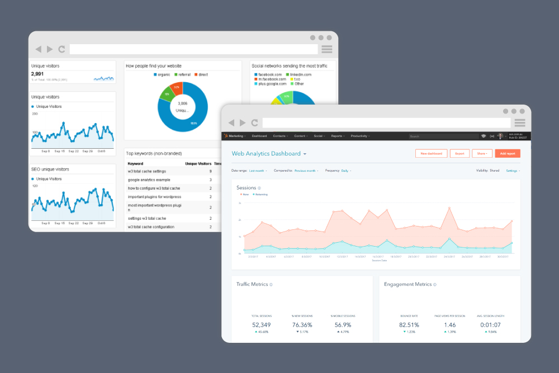Click the address bar in the rear browser window

pos(193,49)
